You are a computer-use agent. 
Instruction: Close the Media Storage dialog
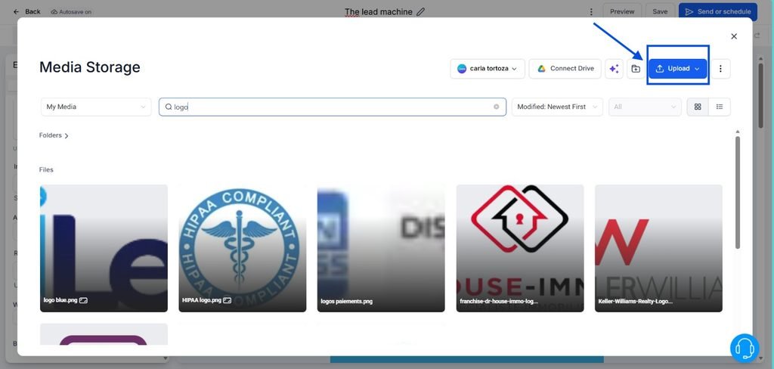[x=733, y=36]
